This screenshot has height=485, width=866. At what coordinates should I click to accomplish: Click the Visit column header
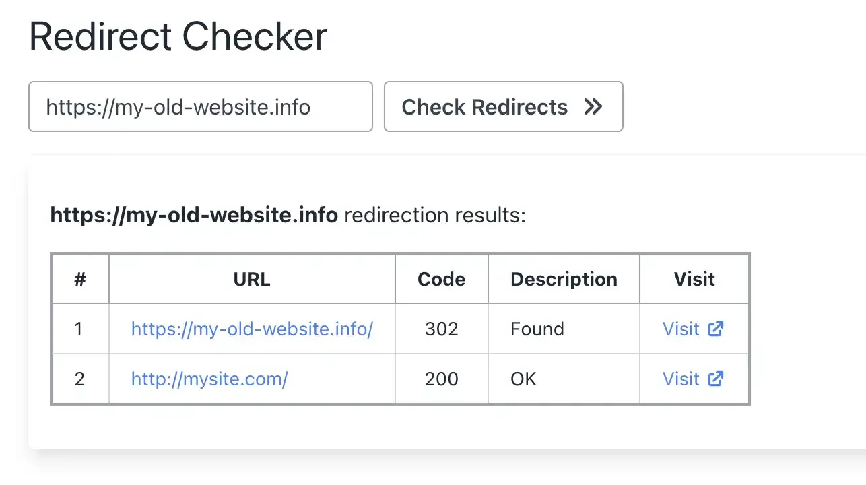click(x=694, y=278)
